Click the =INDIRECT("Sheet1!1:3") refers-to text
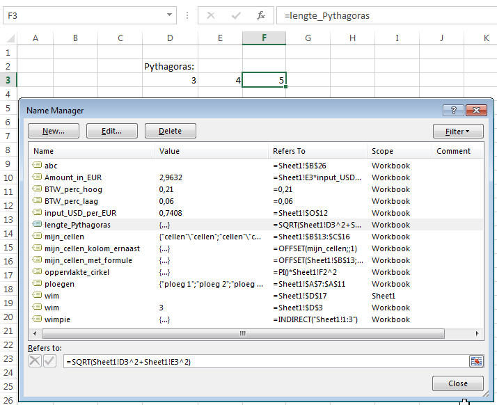The image size is (497, 405). click(x=315, y=319)
